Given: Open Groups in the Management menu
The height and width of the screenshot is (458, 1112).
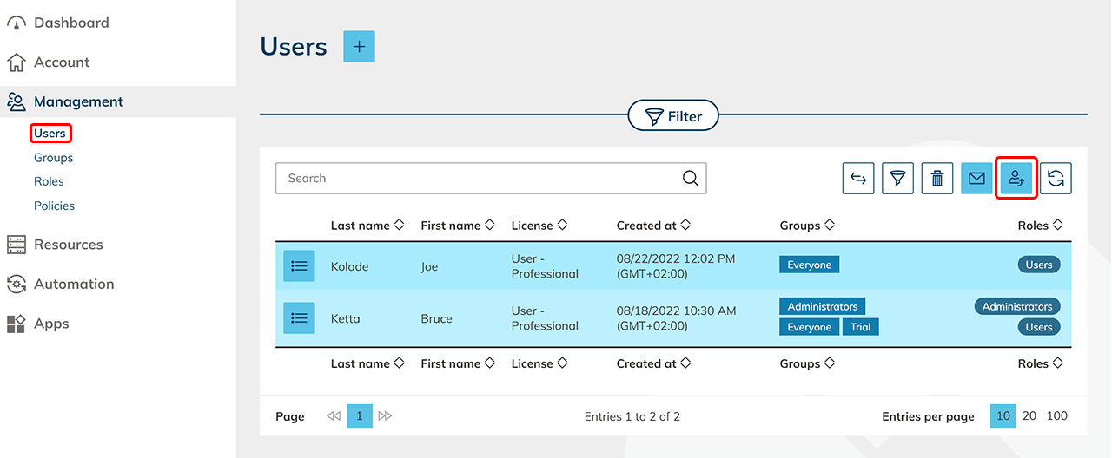Looking at the screenshot, I should pyautogui.click(x=53, y=158).
